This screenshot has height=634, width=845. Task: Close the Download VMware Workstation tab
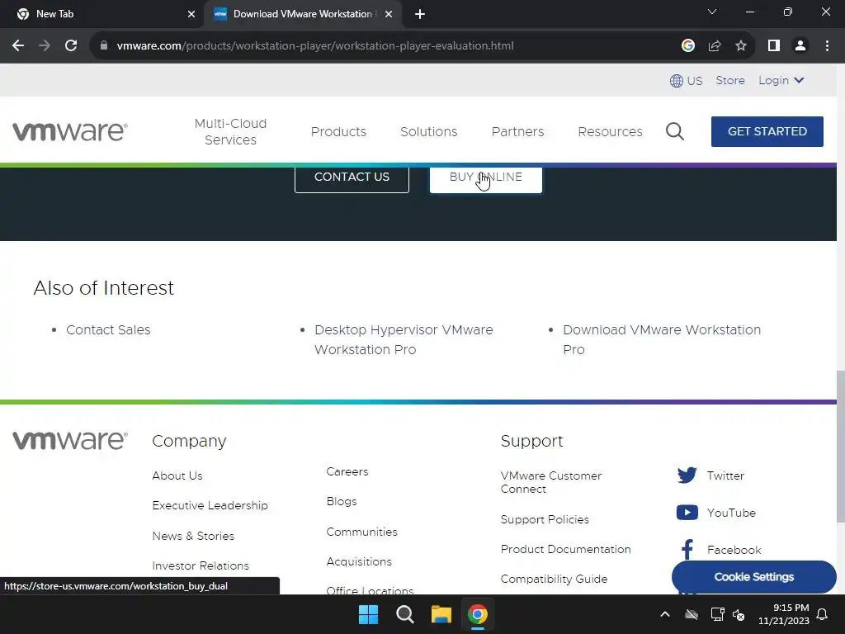[x=389, y=14]
